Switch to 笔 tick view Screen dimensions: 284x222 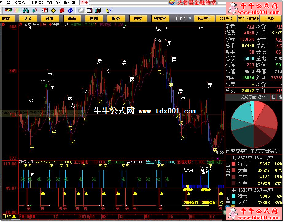(x=280, y=97)
